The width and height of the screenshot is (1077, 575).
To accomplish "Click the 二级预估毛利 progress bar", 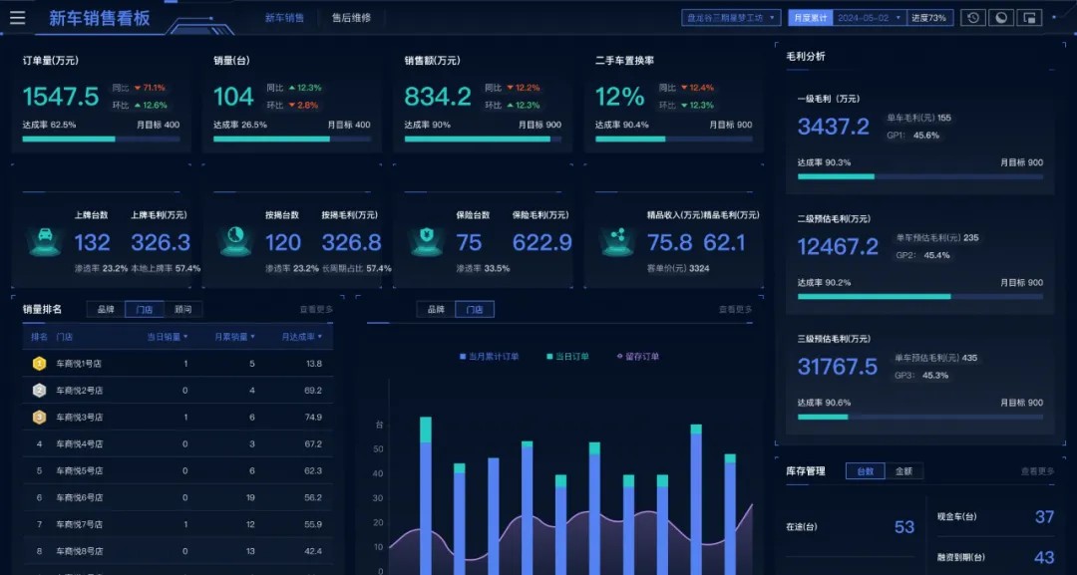I will pos(920,296).
